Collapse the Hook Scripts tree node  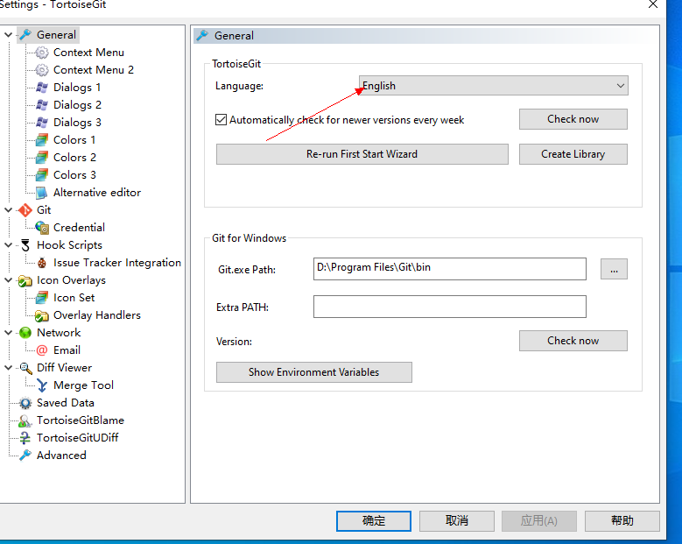8,245
